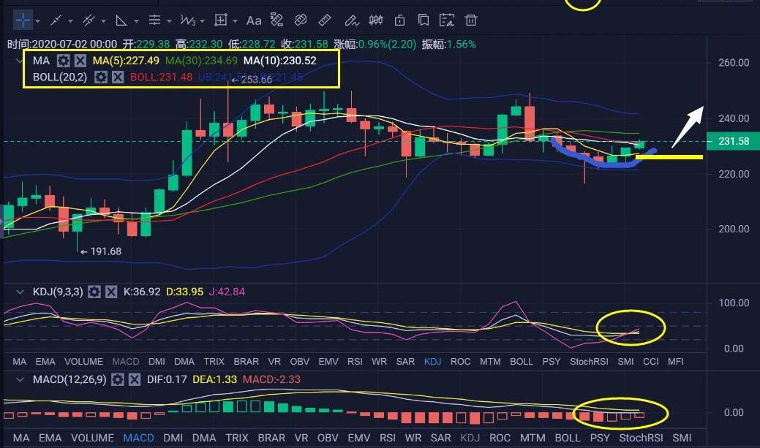Select TRIX in the bottom MACD tab row
This screenshot has height=448, width=760.
click(236, 438)
